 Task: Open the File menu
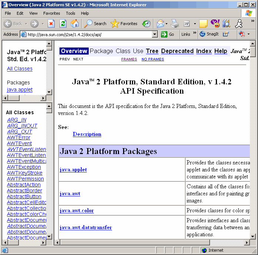(x=8, y=13)
